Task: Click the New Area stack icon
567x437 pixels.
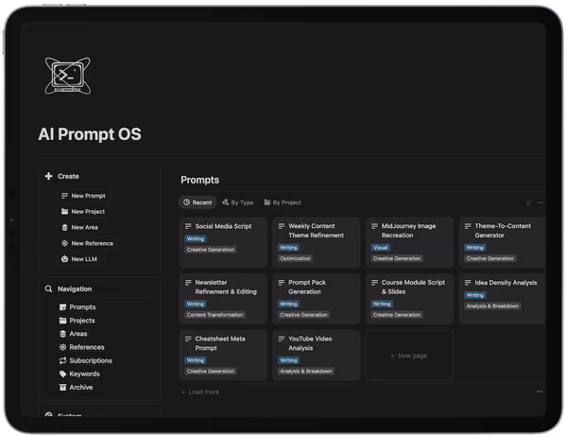Action: [64, 227]
